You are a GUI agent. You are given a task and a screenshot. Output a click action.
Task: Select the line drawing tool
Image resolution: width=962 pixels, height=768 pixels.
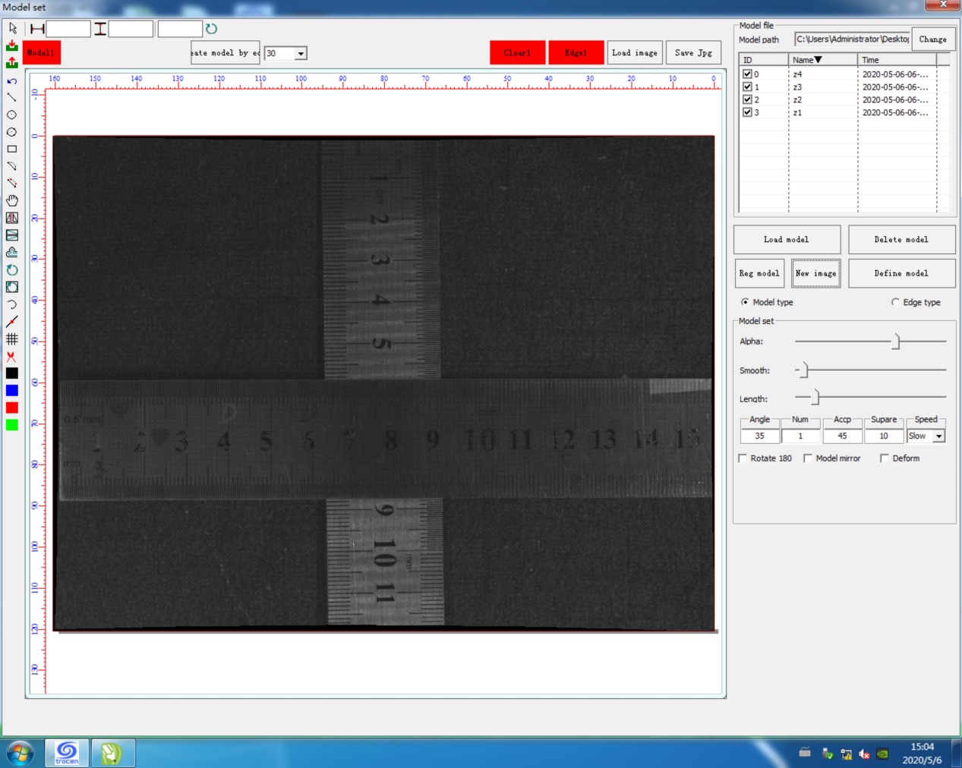[x=12, y=97]
